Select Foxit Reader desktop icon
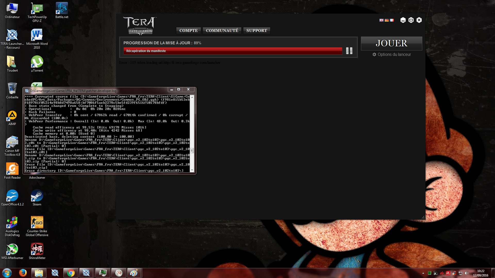495x278 pixels. [x=12, y=171]
